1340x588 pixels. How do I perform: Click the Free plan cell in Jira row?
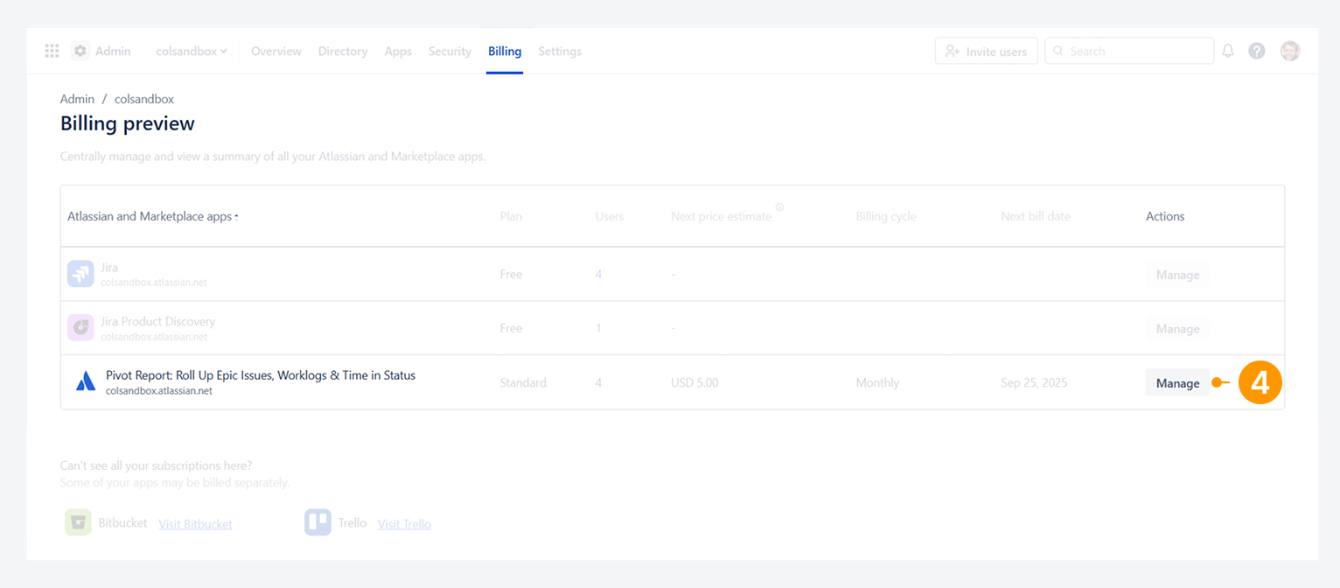point(511,274)
